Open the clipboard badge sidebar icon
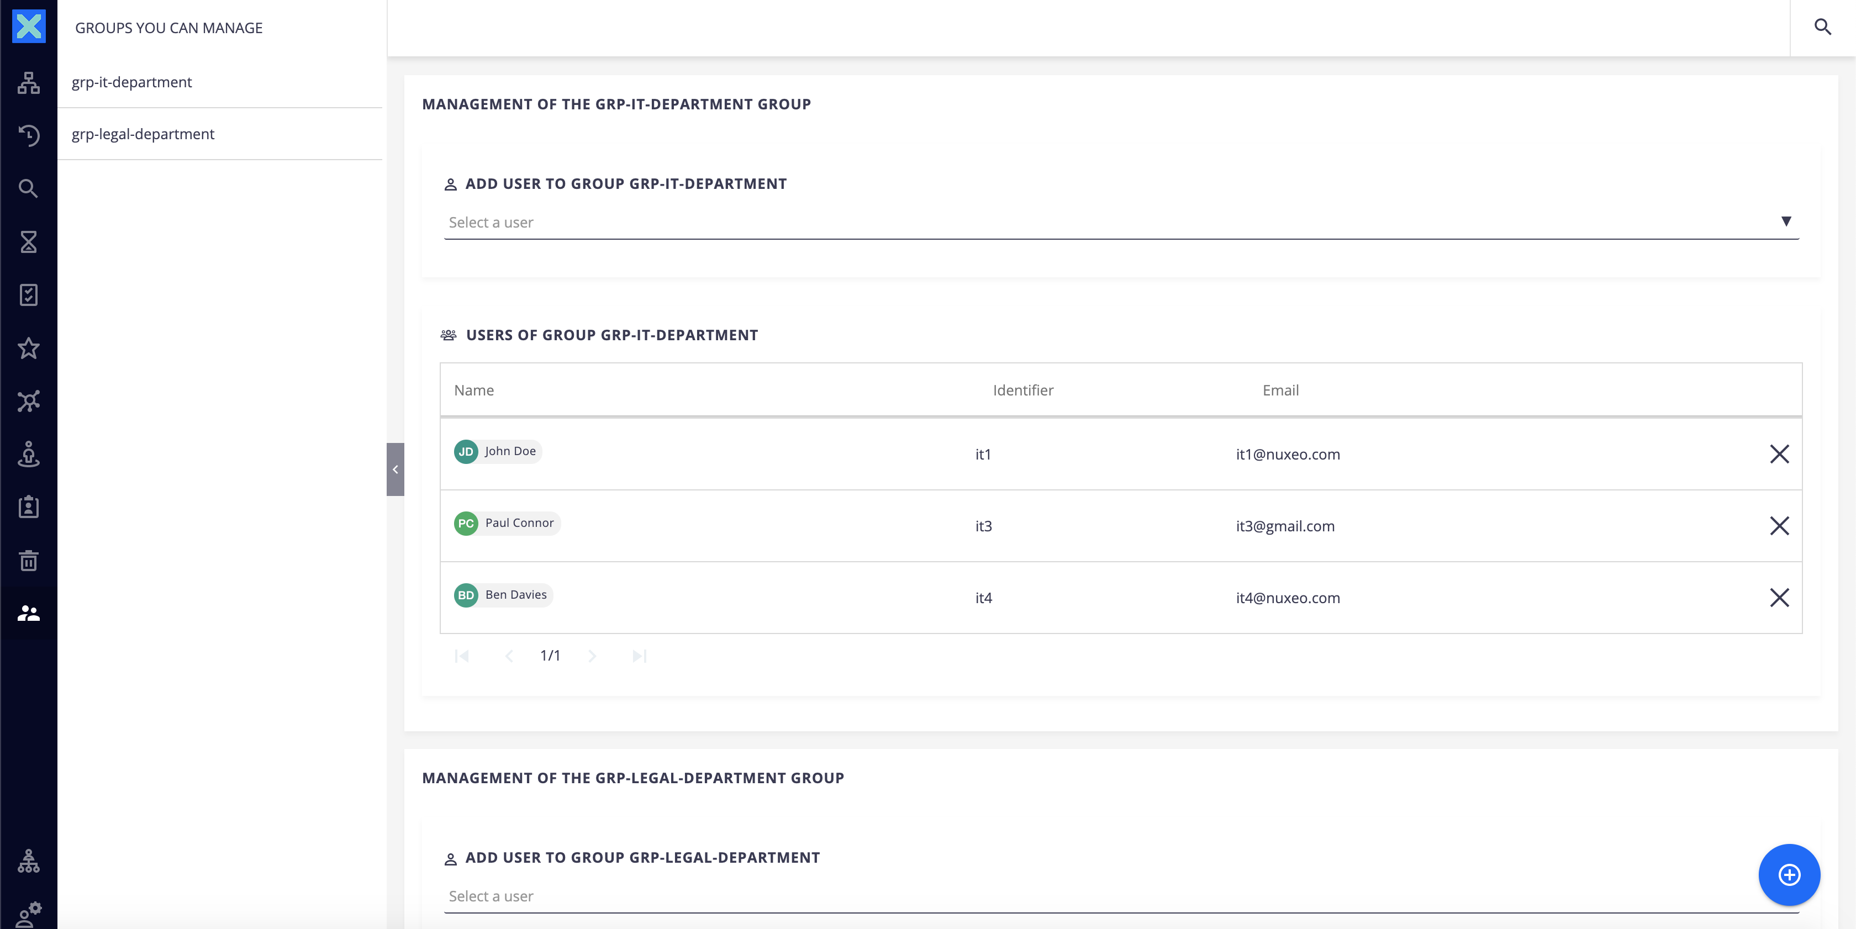The height and width of the screenshot is (929, 1856). coord(29,507)
